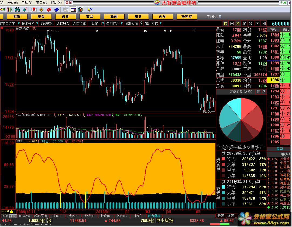The image size is (292, 227).
Task: Switch to the 分笔 tab
Action: [x=221, y=216]
